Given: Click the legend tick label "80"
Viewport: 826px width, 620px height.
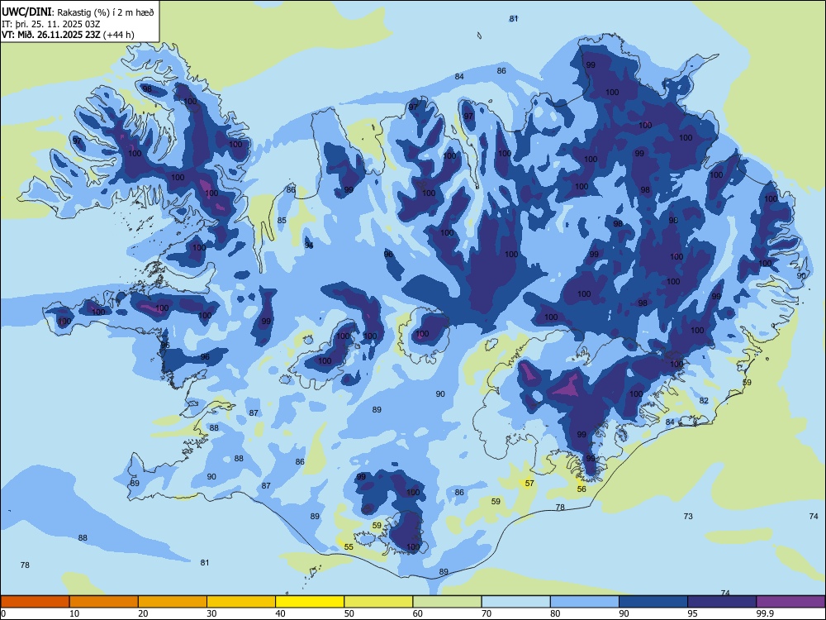Looking at the screenshot, I should (555, 613).
